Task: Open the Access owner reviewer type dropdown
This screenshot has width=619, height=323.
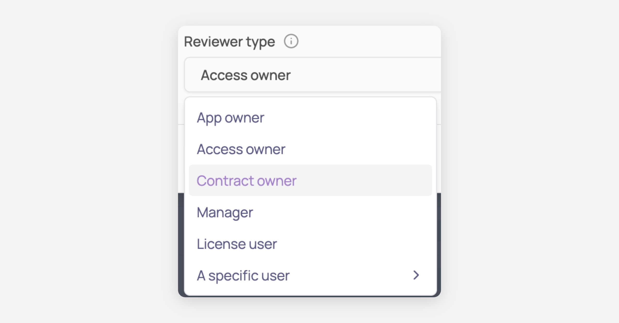Action: 312,75
